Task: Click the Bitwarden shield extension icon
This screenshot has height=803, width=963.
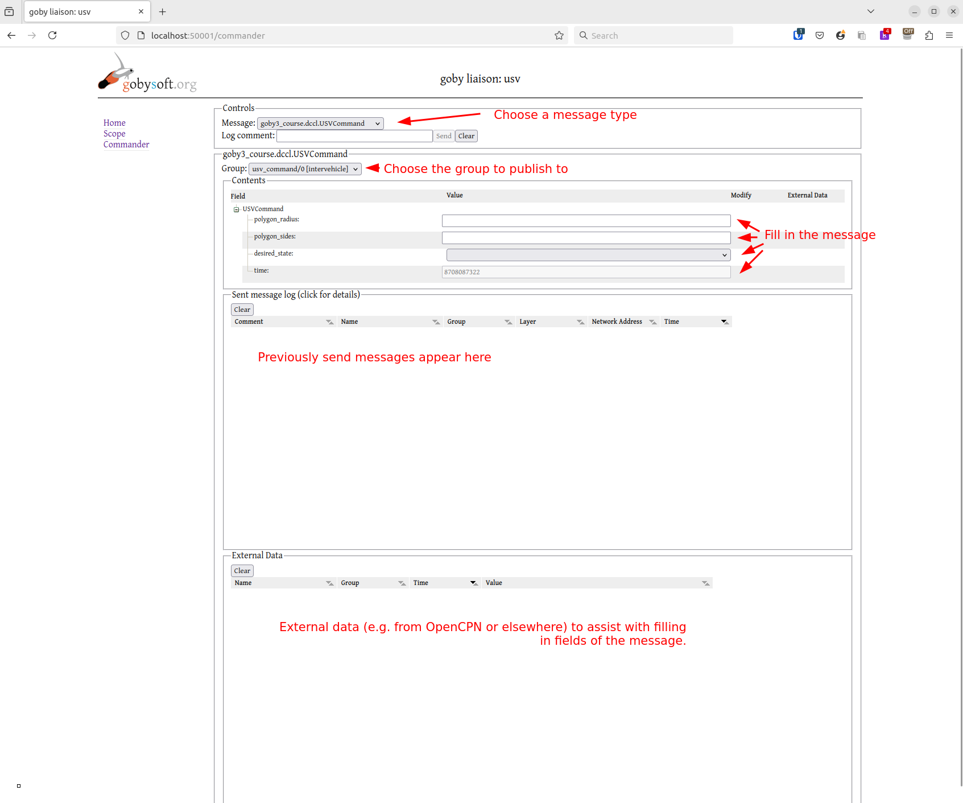Action: pos(798,35)
